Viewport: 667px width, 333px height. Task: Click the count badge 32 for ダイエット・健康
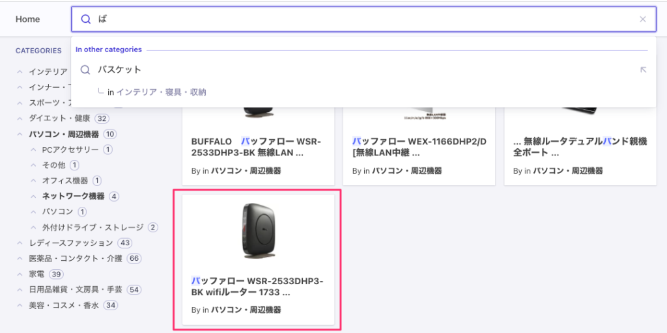pyautogui.click(x=102, y=118)
